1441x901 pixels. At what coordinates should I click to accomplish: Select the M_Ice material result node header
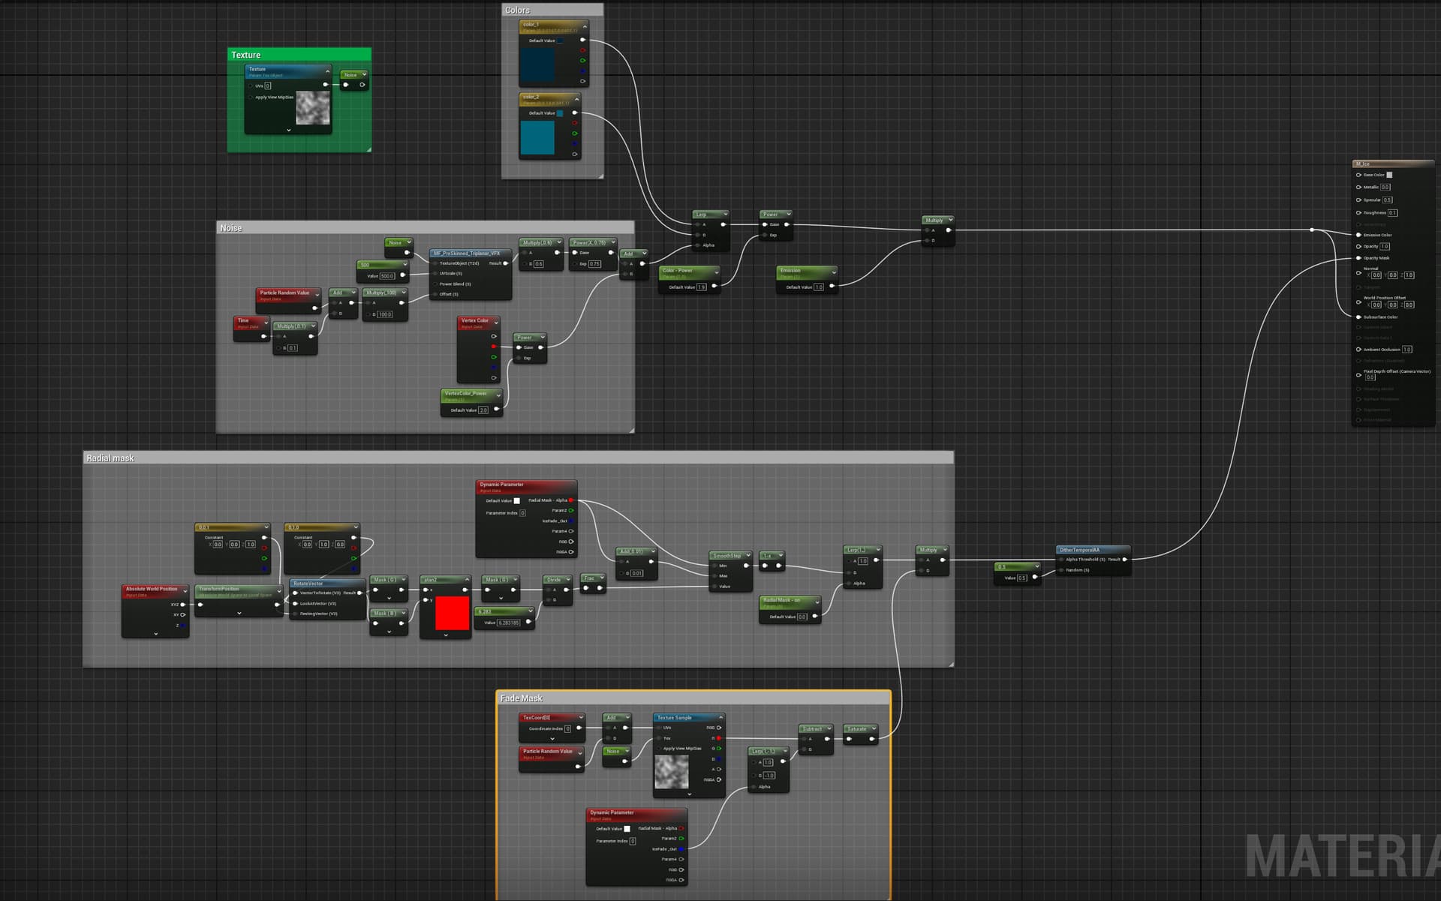point(1393,164)
